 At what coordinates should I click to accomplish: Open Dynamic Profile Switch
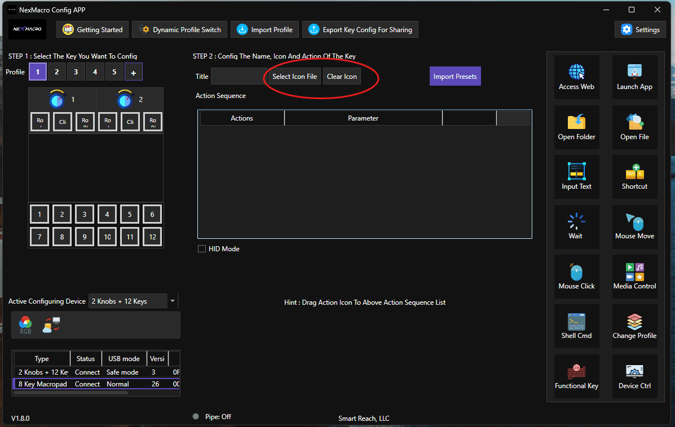coord(179,29)
